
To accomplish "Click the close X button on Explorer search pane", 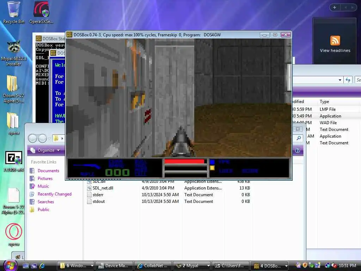I will coord(298,129).
